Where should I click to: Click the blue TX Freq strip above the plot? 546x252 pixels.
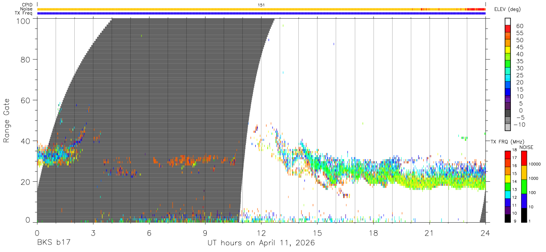point(261,13)
